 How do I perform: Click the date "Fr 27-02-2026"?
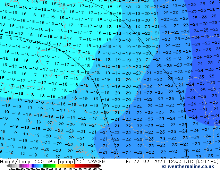[145, 162]
